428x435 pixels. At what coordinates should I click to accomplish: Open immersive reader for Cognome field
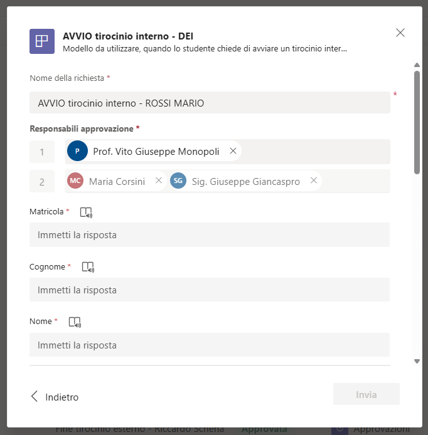[88, 267]
